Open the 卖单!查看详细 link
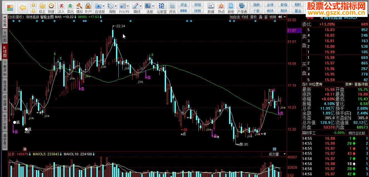Viewport: 369px width, 177px height. tap(356, 84)
